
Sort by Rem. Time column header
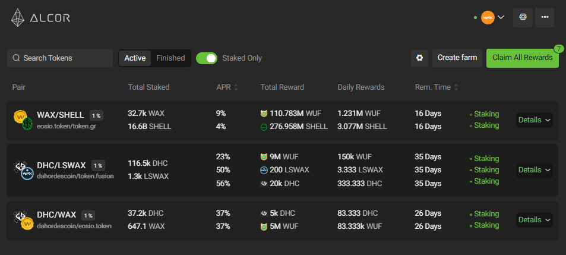433,87
